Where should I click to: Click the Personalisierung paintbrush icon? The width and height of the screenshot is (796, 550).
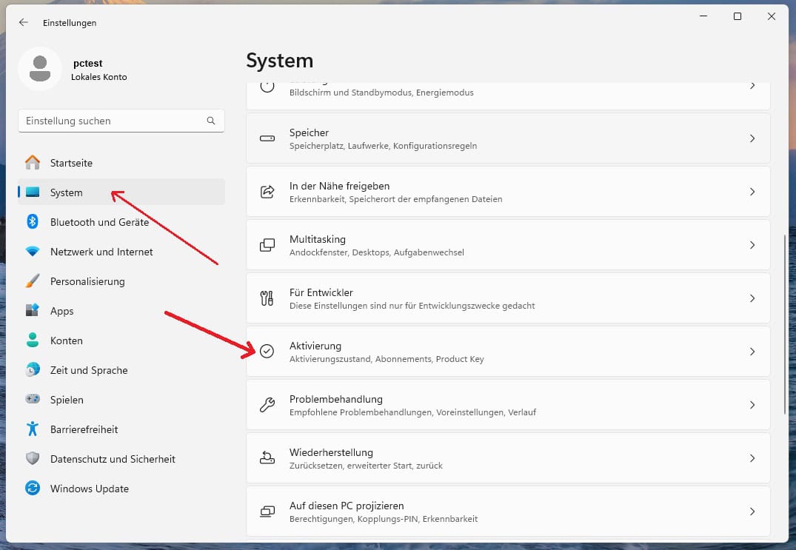[33, 281]
